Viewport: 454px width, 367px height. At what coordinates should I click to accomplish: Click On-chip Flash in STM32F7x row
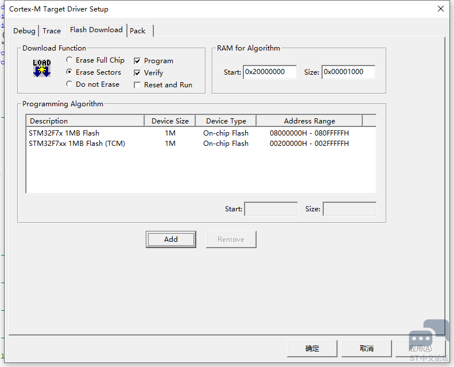tap(226, 133)
